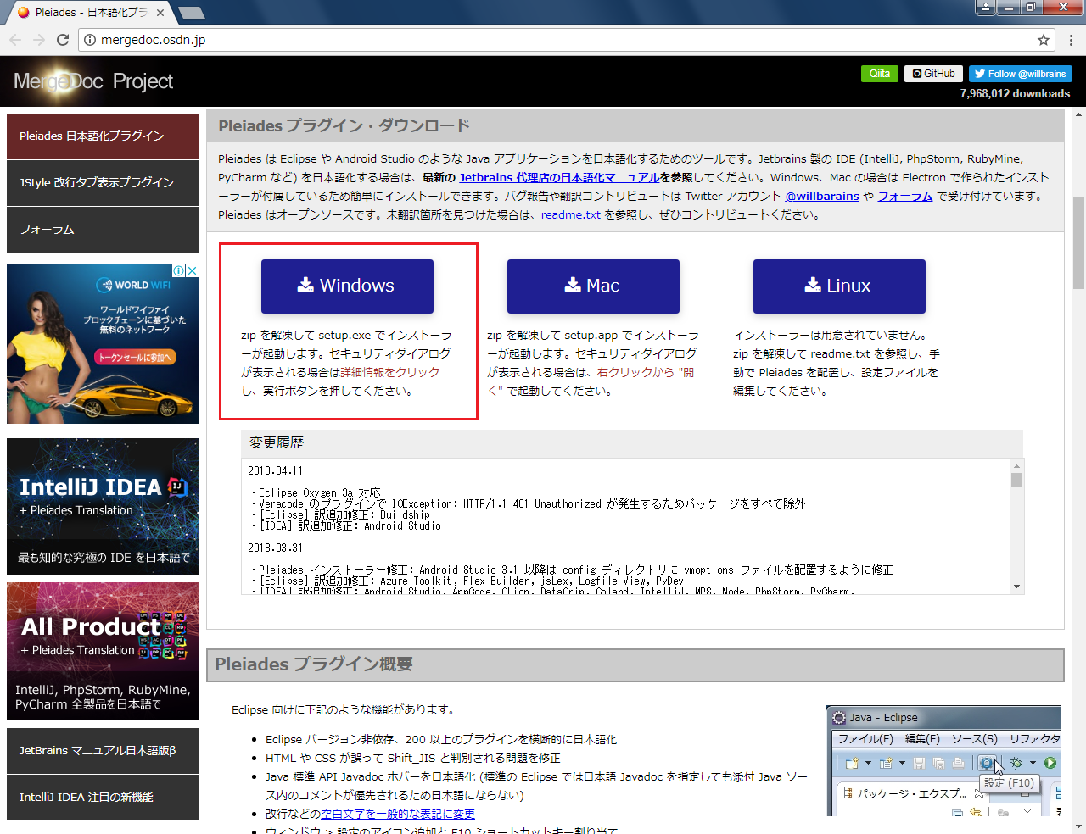
Task: Open Jetbrains 代理店の日本語化マニュアル link
Action: click(559, 177)
